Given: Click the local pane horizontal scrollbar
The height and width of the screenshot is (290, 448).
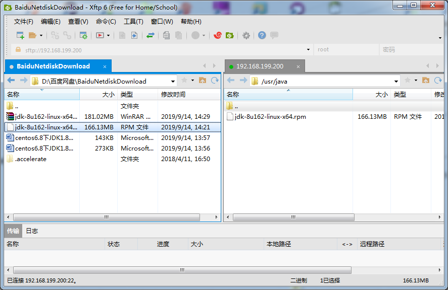Looking at the screenshot, I should point(106,217).
